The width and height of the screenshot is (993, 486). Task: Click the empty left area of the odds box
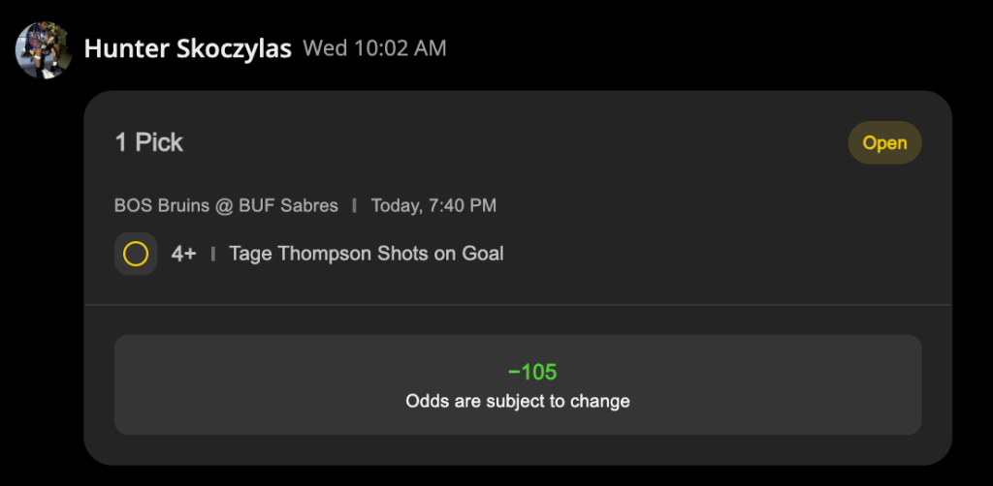[x=253, y=384]
